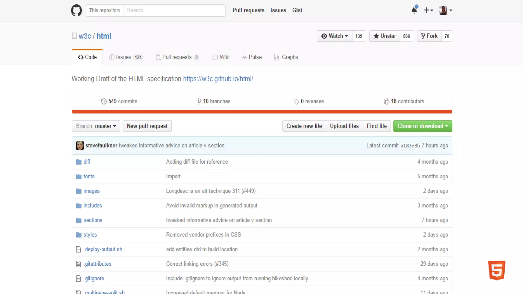The image size is (523, 294).
Task: Click the 0 releases tag icon
Action: tap(296, 102)
